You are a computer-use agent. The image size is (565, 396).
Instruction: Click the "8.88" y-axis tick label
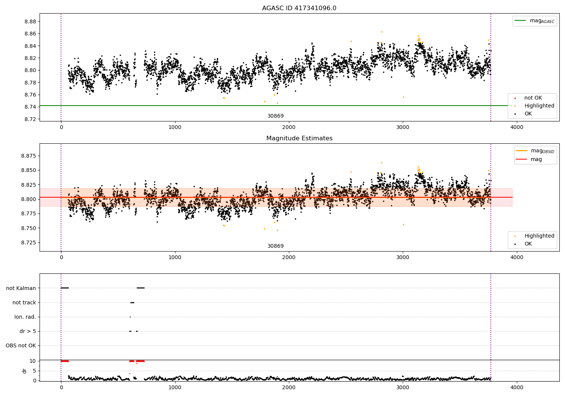[30, 22]
